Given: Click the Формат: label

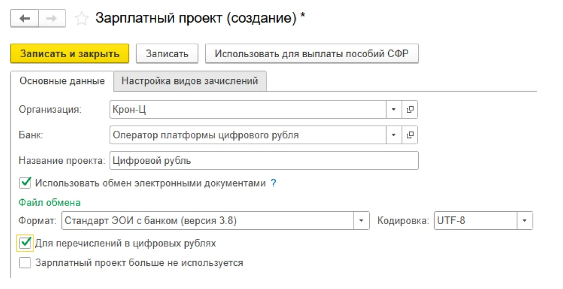Looking at the screenshot, I should [38, 221].
